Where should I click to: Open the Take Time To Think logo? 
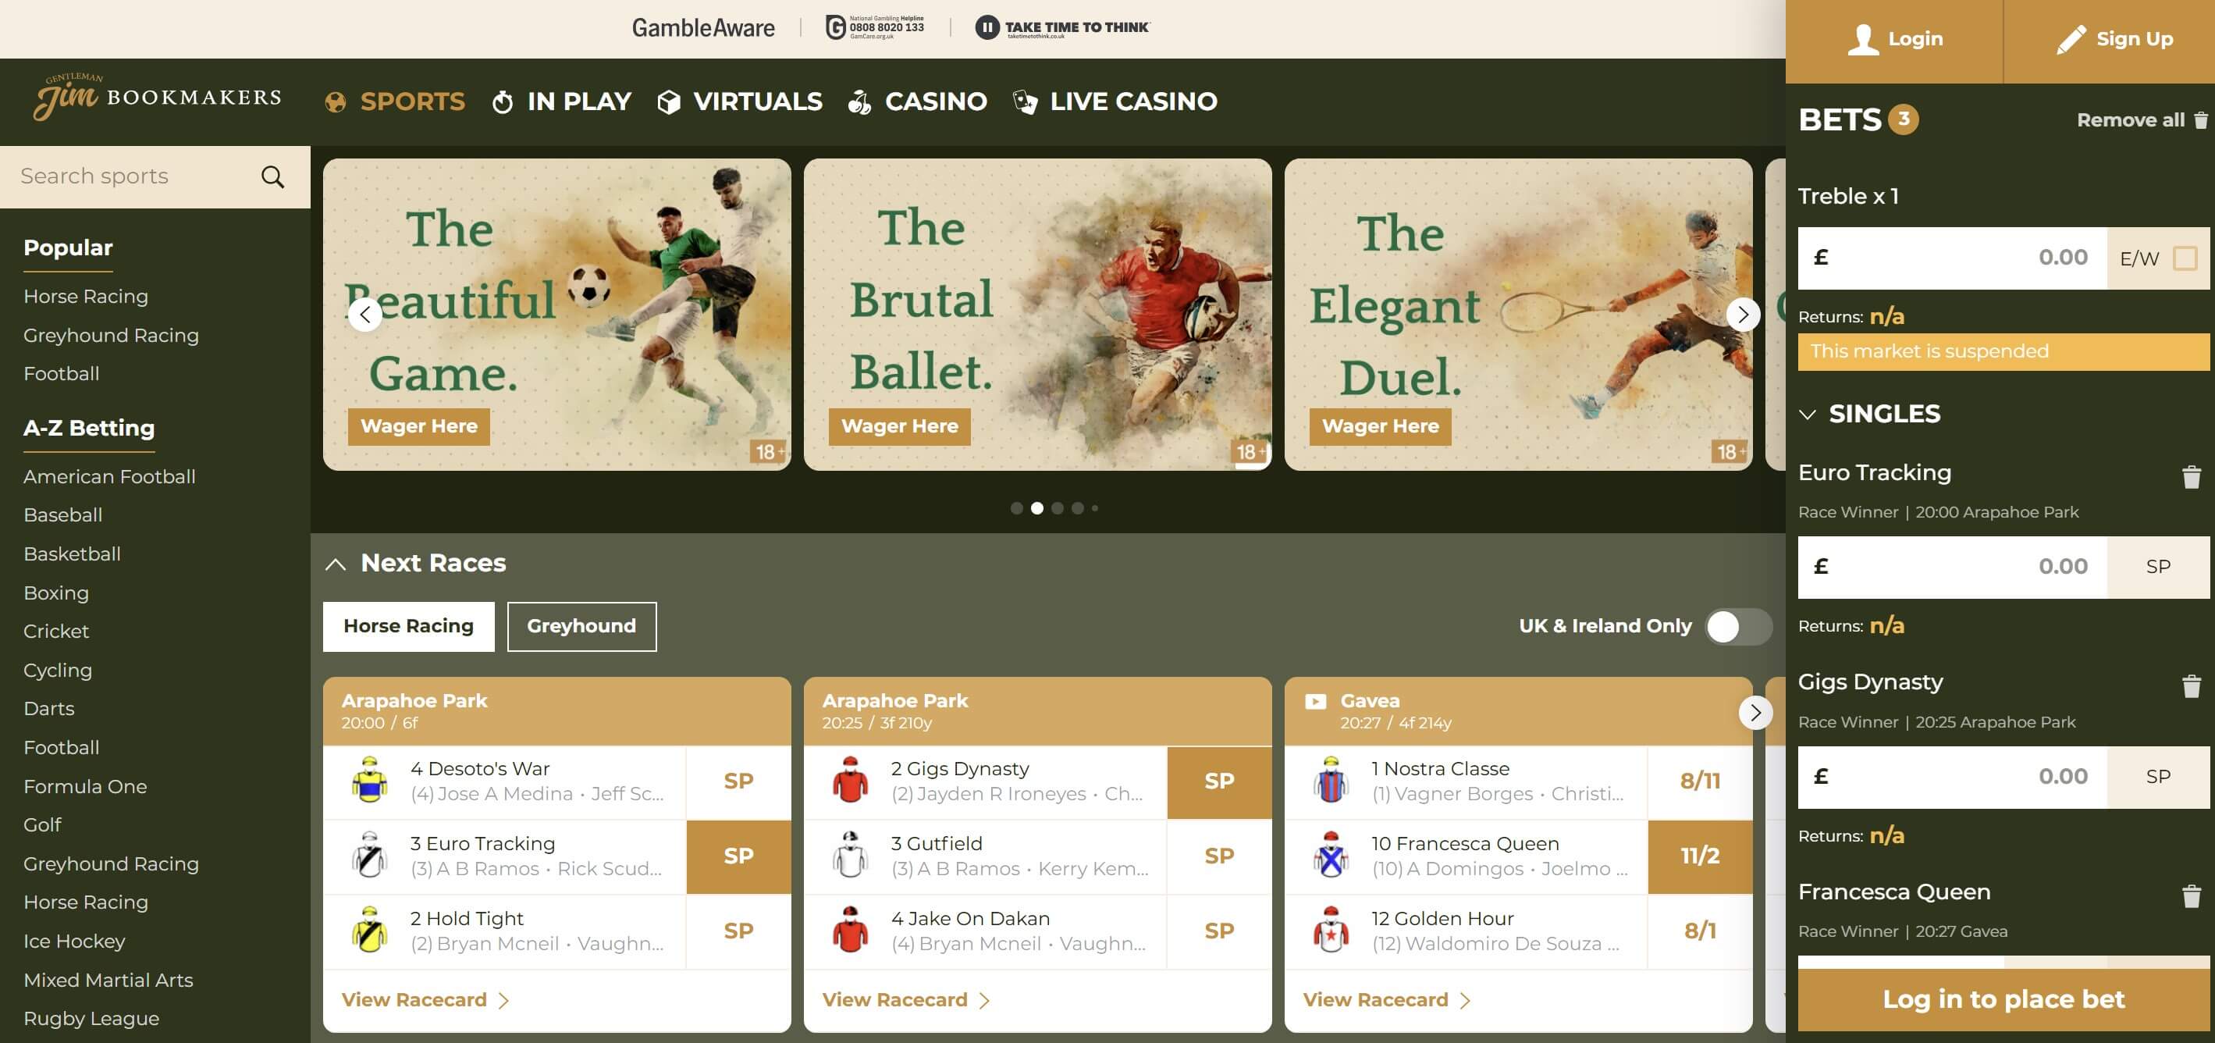1062,27
